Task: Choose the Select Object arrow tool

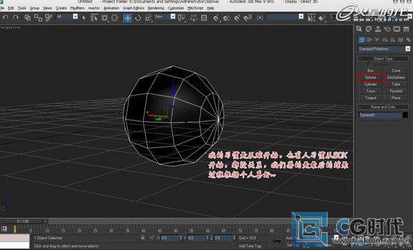Action: coord(84,18)
